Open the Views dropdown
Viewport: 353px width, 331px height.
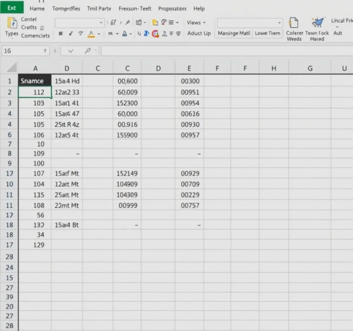196,23
